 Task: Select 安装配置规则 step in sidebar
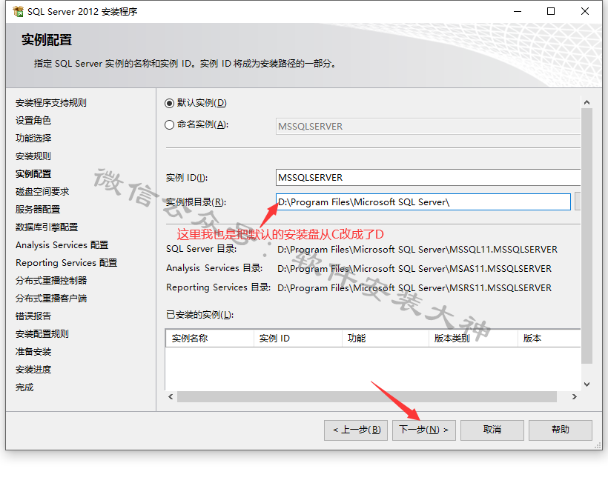click(42, 335)
